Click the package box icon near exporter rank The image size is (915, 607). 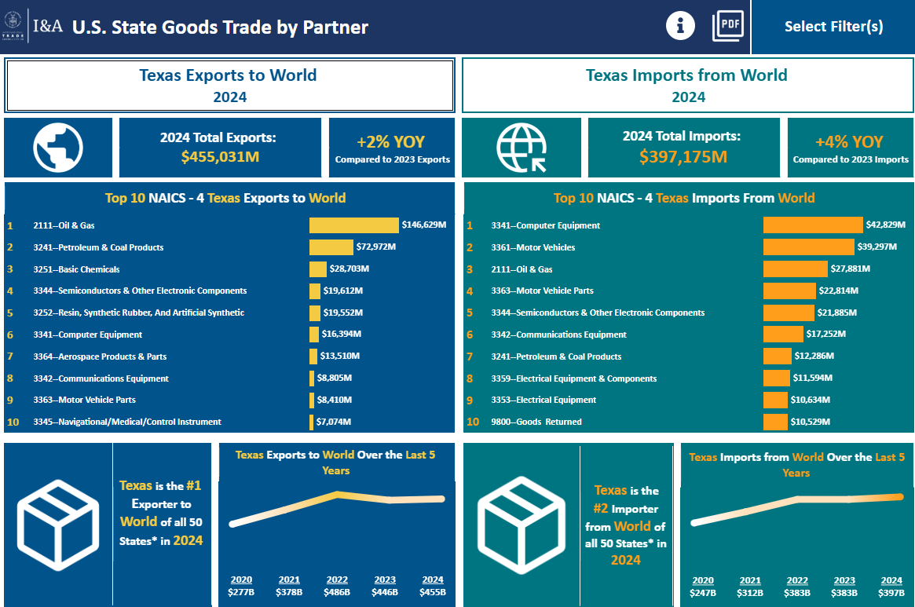pos(58,525)
